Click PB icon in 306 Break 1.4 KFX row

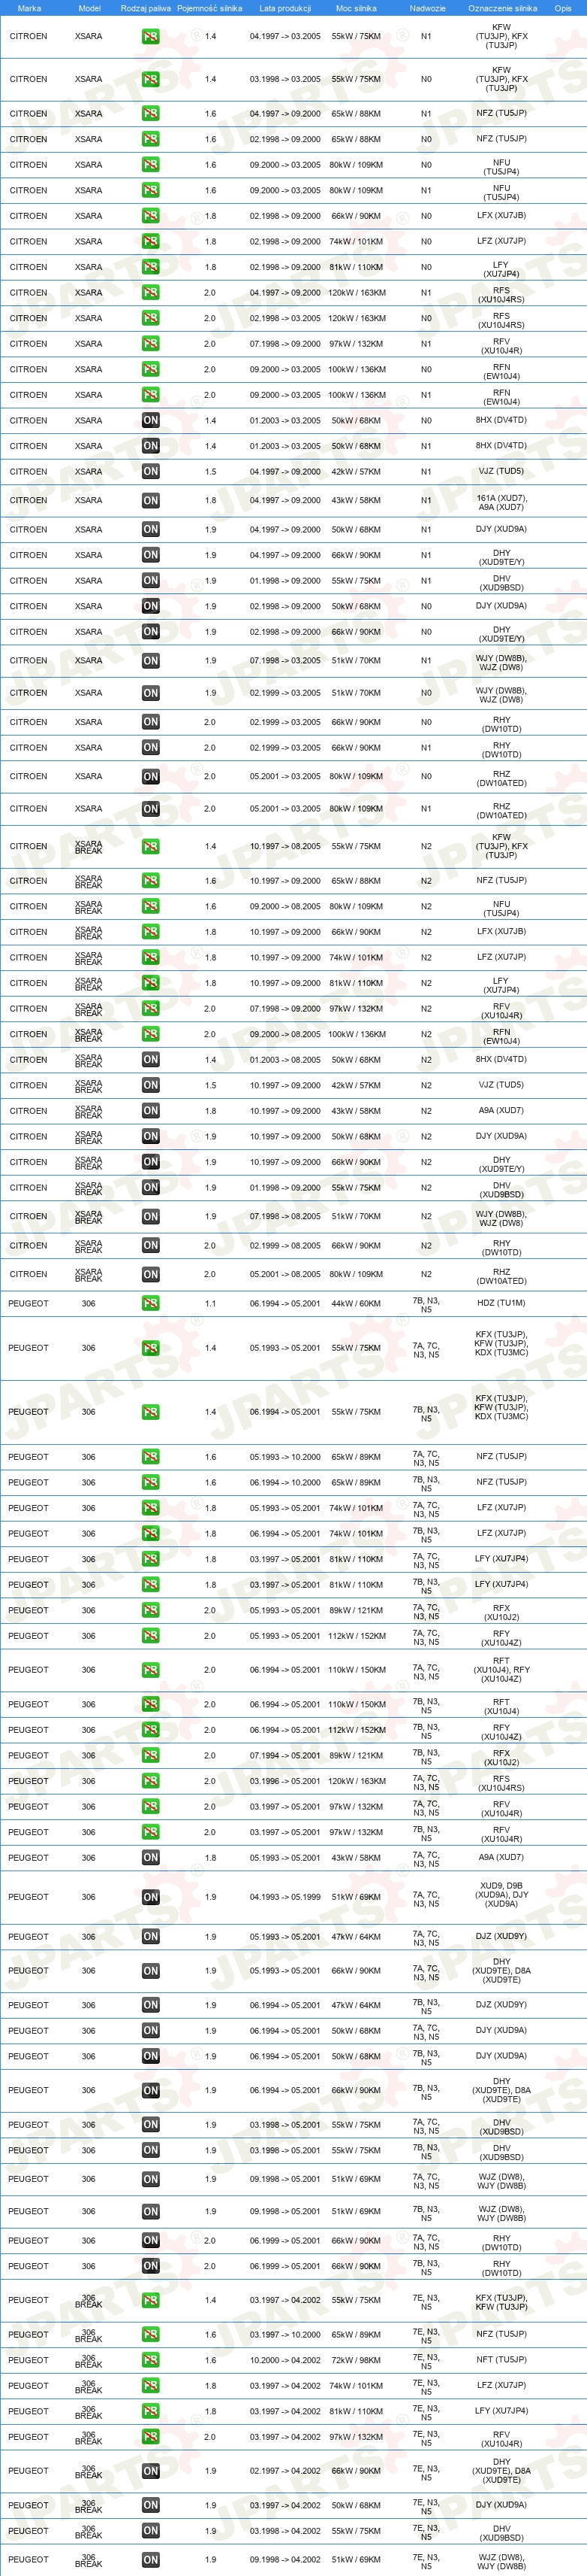pyautogui.click(x=151, y=2300)
